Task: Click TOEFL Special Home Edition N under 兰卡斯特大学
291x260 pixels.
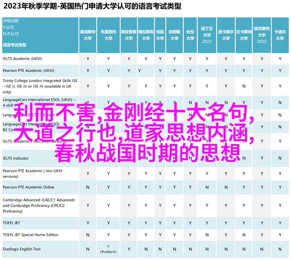Action: click(244, 235)
